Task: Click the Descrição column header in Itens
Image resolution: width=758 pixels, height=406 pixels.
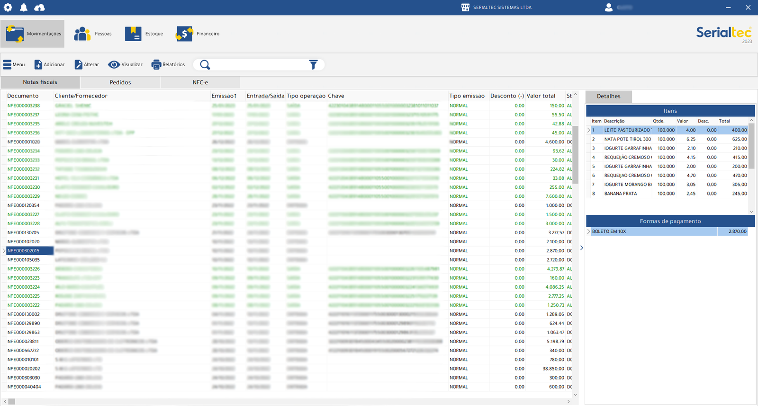Action: 614,121
